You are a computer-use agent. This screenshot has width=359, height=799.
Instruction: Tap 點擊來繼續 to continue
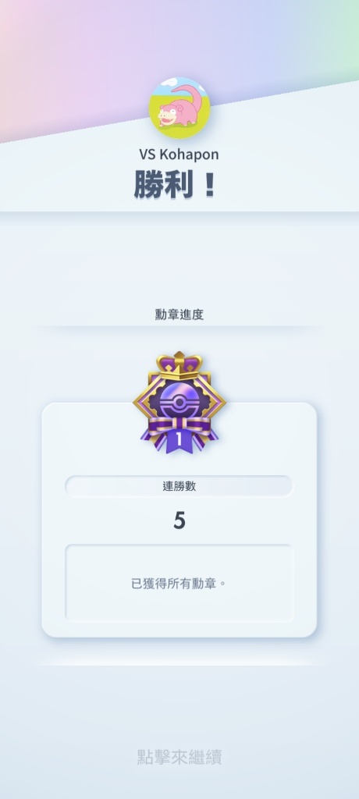(179, 757)
